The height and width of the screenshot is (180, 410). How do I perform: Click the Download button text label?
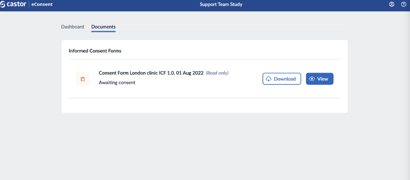285,79
